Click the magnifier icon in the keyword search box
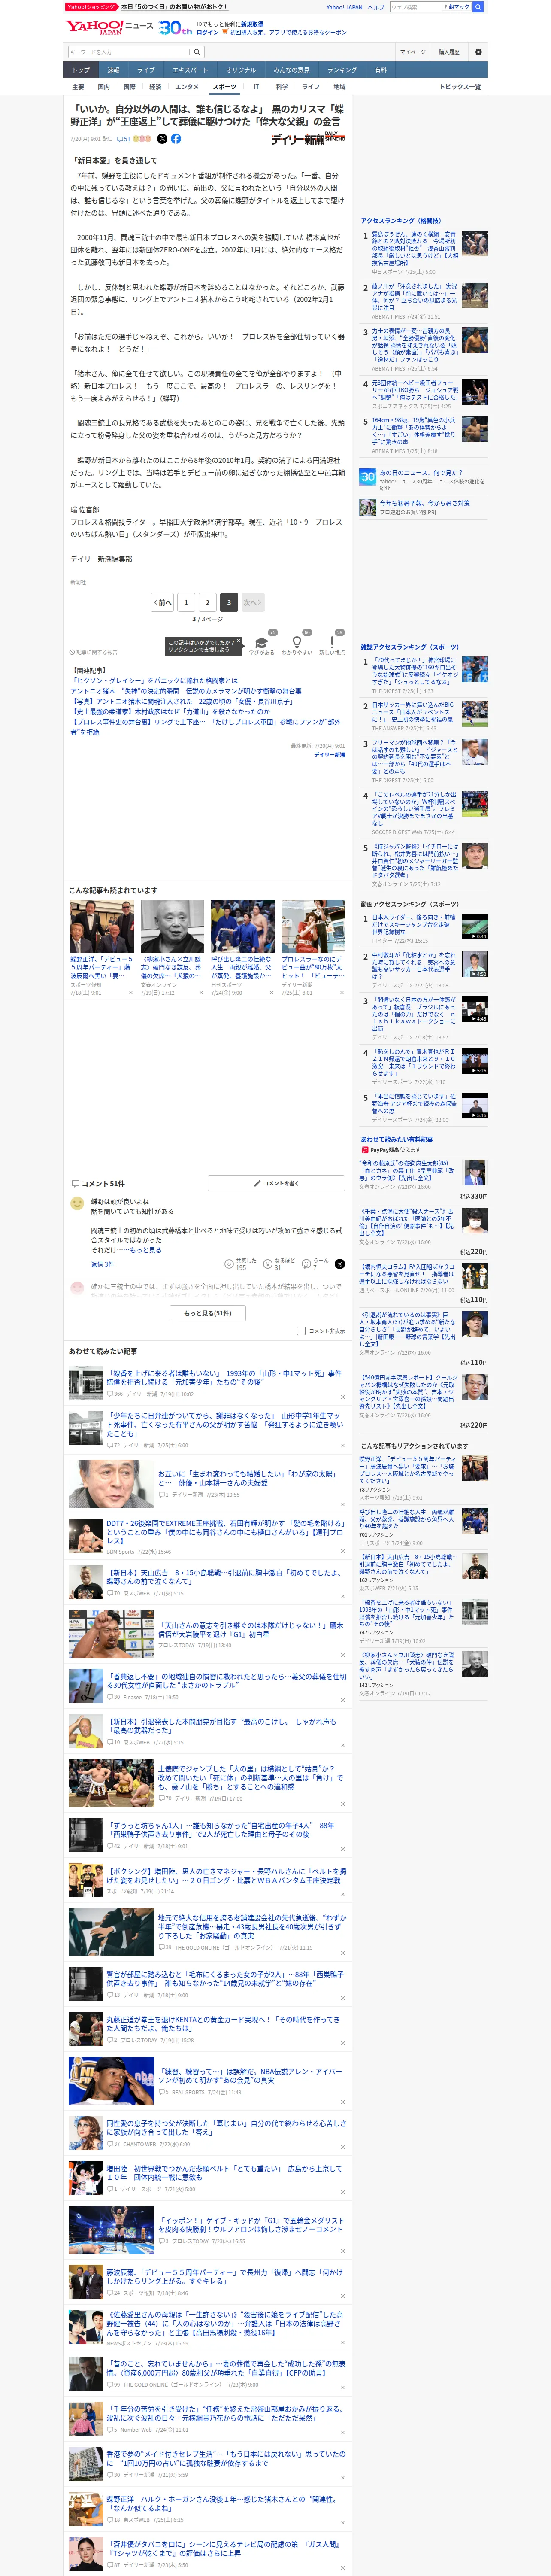Image resolution: width=551 pixels, height=2576 pixels. [x=198, y=52]
